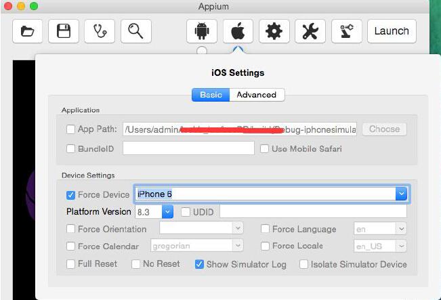Viewport: 441px width, 300px height.
Task: Launch the Appium server
Action: [392, 31]
